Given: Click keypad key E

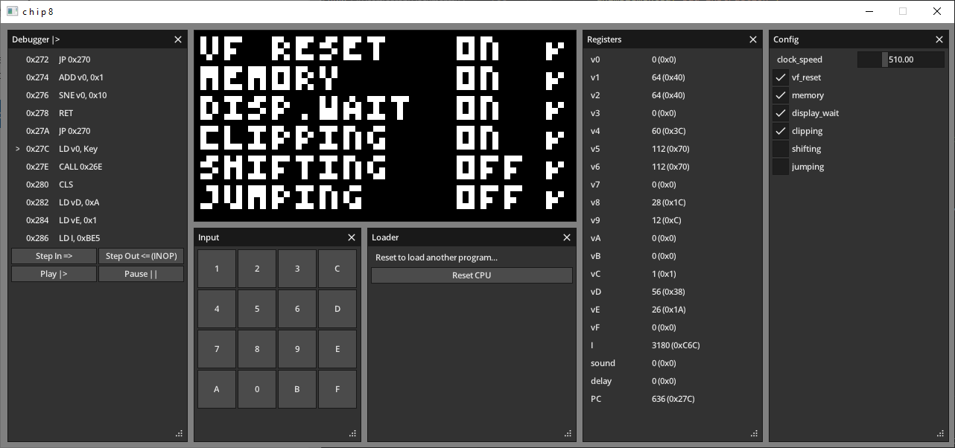Looking at the screenshot, I should pos(337,349).
